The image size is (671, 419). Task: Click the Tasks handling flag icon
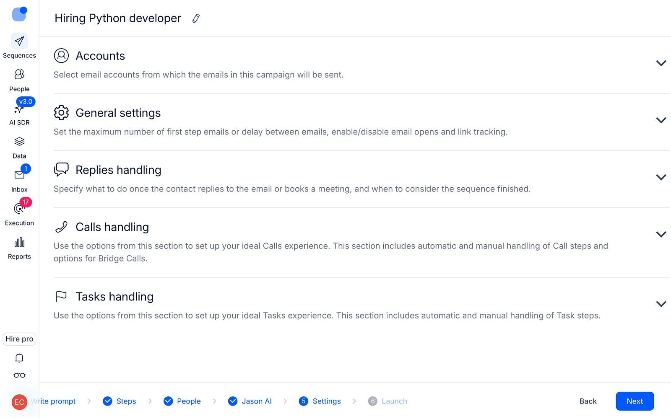pos(61,296)
